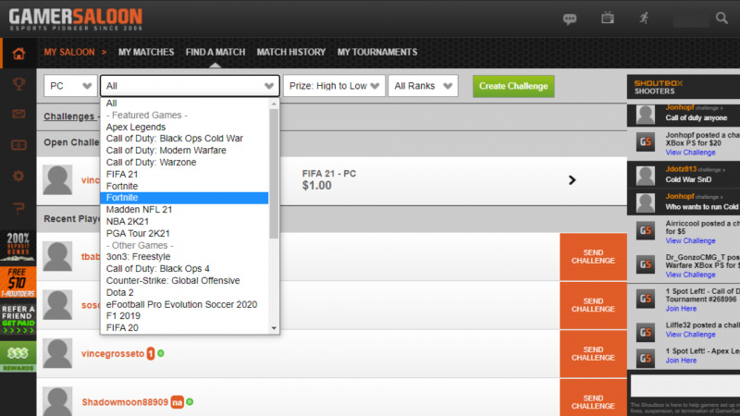
Task: Select FIFA 21 from game list
Action: point(184,174)
